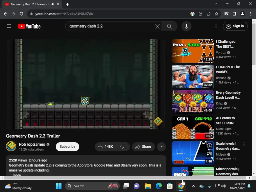Click the address bar URL
Screen dimensions: 256x192
point(64,14)
